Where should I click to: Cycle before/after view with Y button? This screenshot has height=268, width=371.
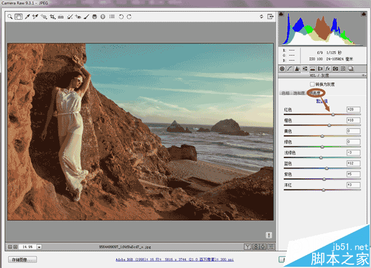tap(247, 247)
